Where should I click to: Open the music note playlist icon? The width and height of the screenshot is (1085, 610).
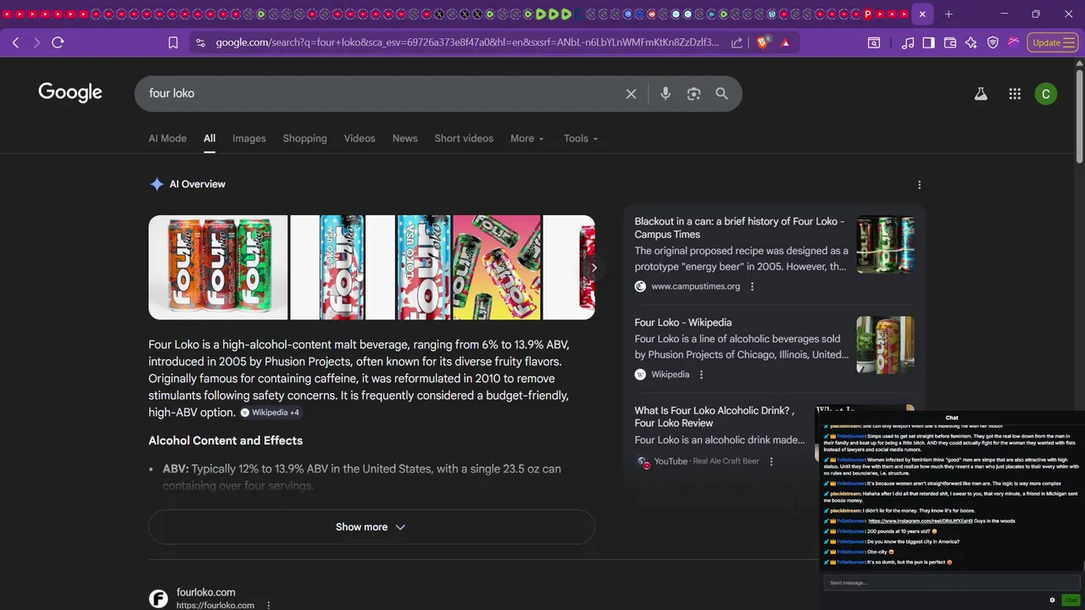pos(908,42)
